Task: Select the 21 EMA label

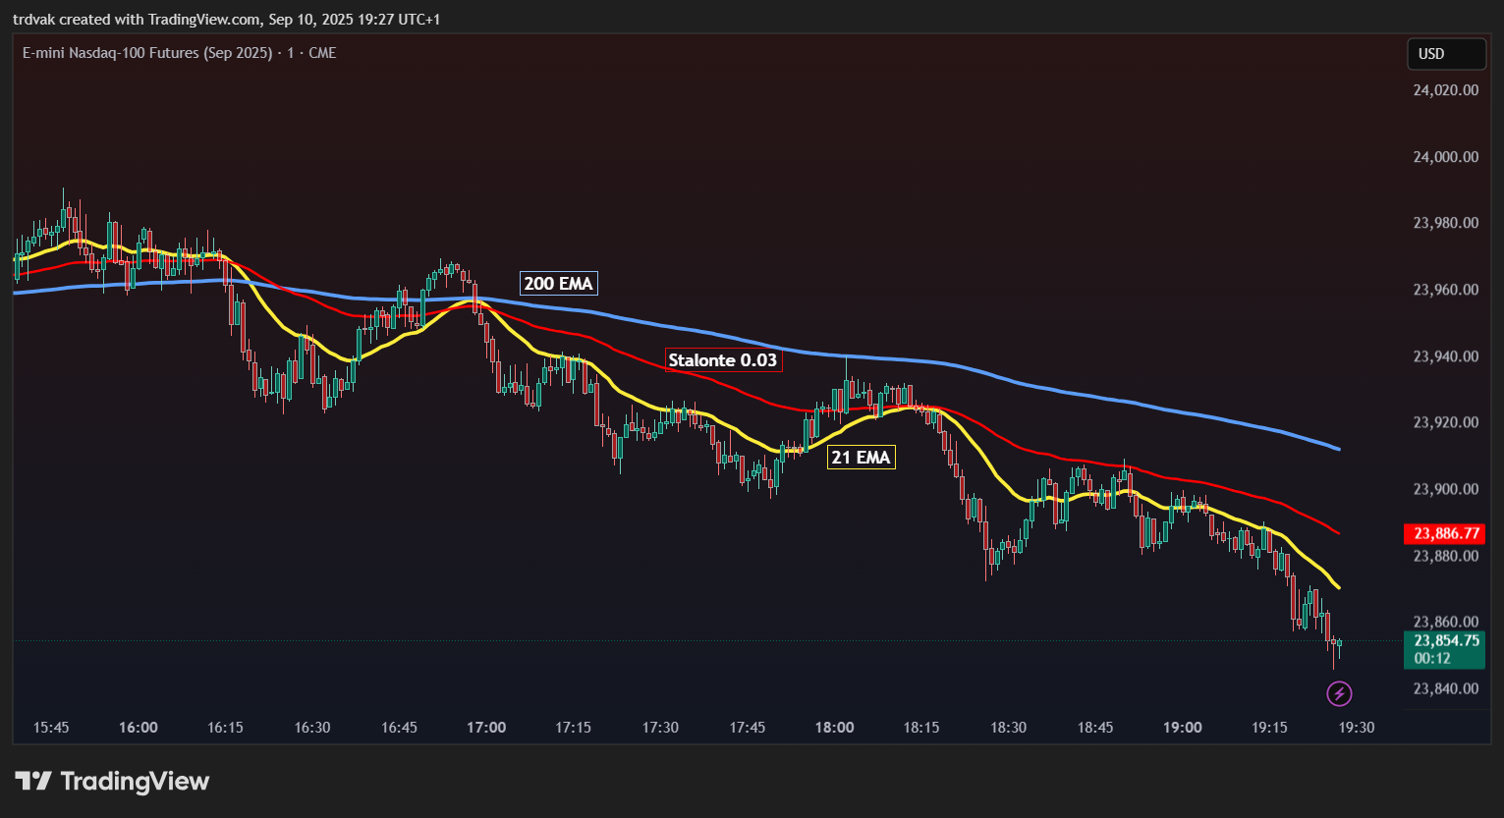Action: (861, 457)
